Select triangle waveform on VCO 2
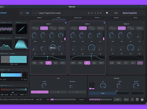This screenshot has height=109, width=147. pos(74,28)
